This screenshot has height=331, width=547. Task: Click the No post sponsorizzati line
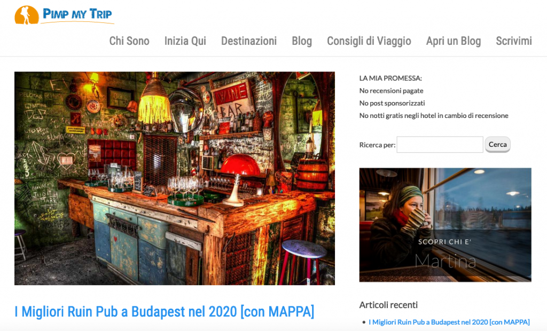pos(392,103)
